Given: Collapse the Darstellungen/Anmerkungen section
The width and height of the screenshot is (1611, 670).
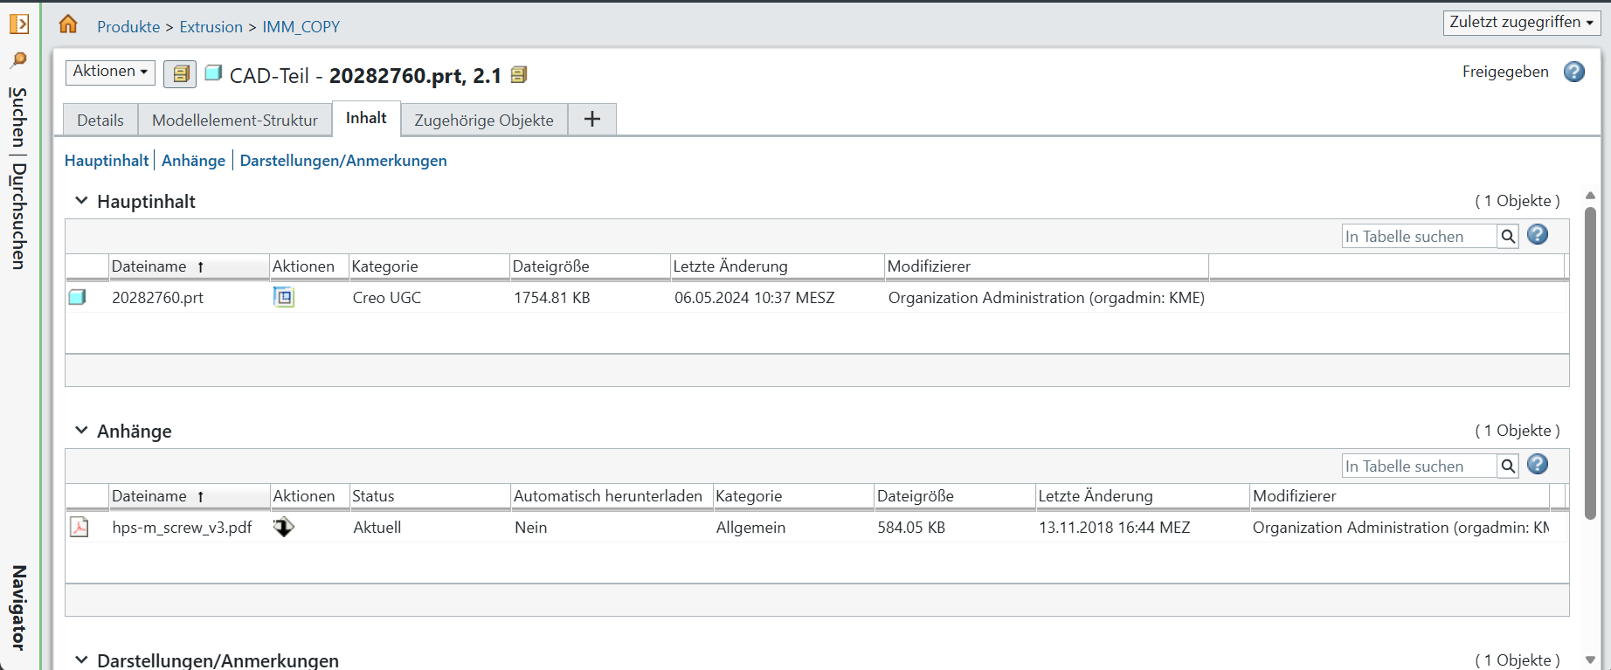Looking at the screenshot, I should (x=81, y=660).
